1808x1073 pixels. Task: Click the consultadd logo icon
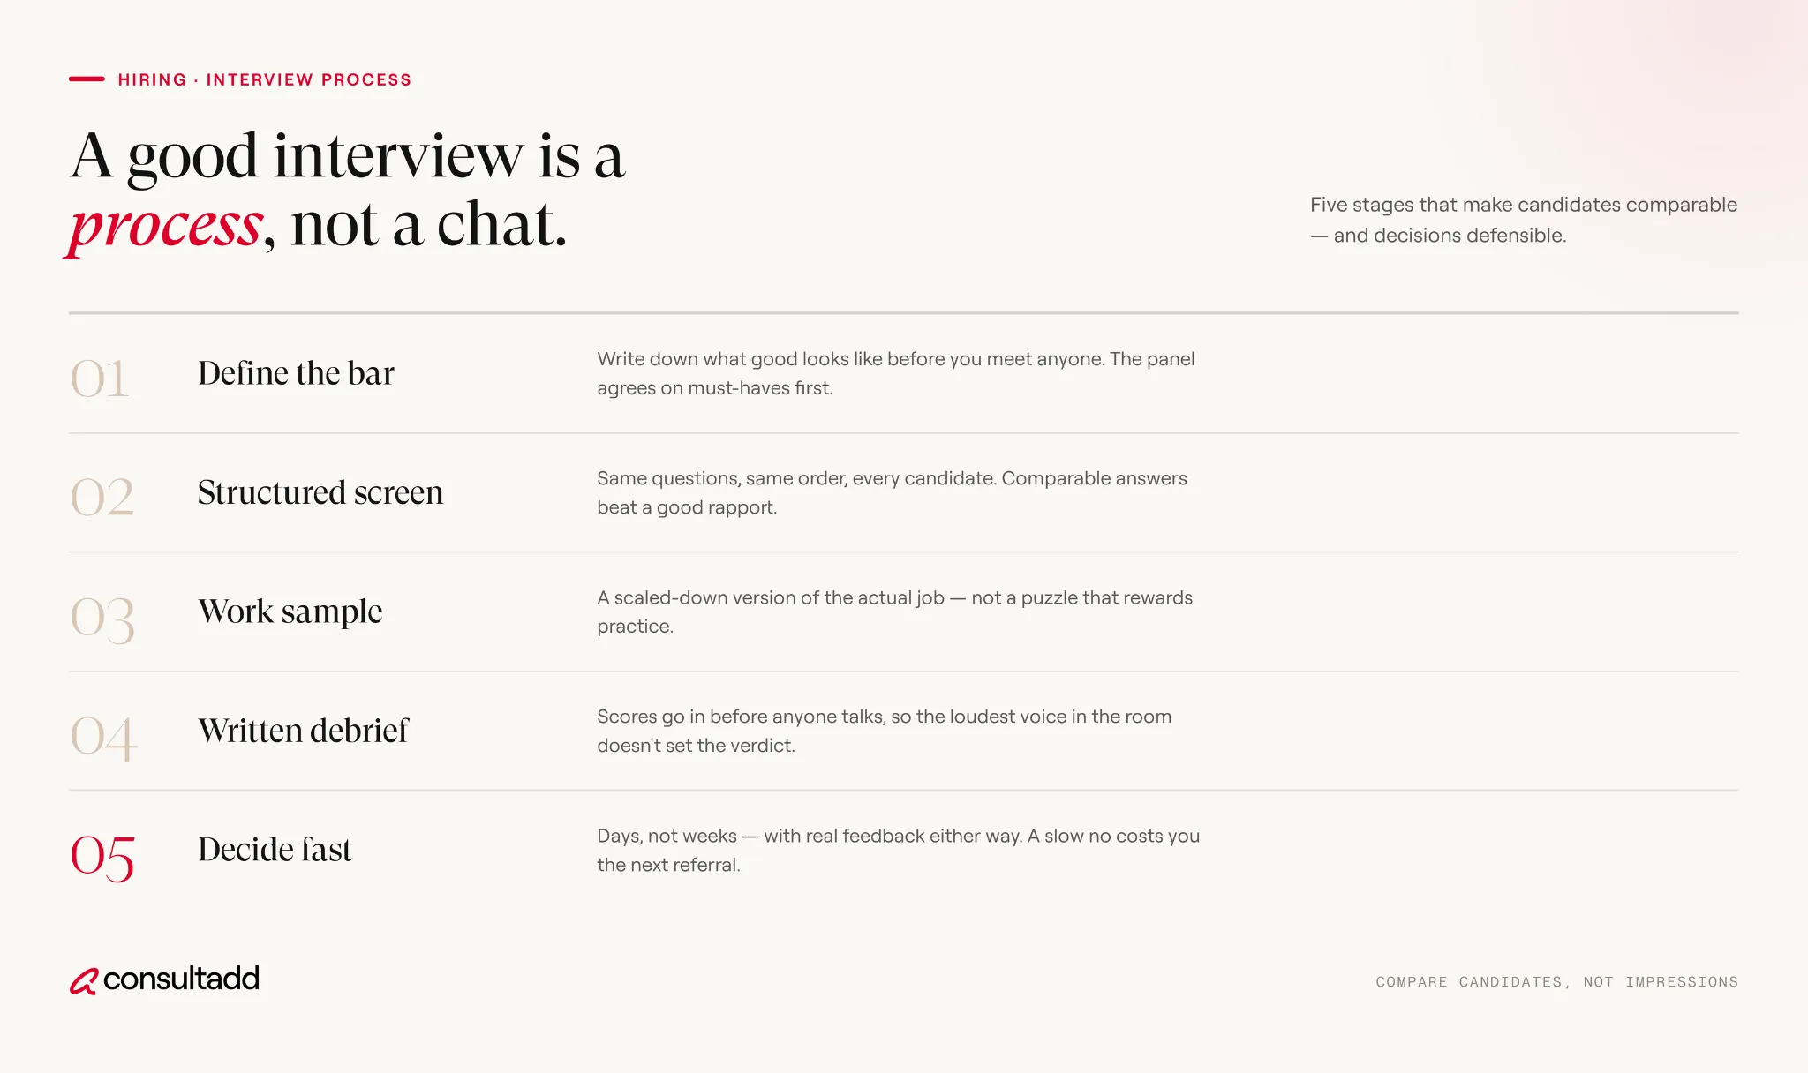[x=84, y=980]
